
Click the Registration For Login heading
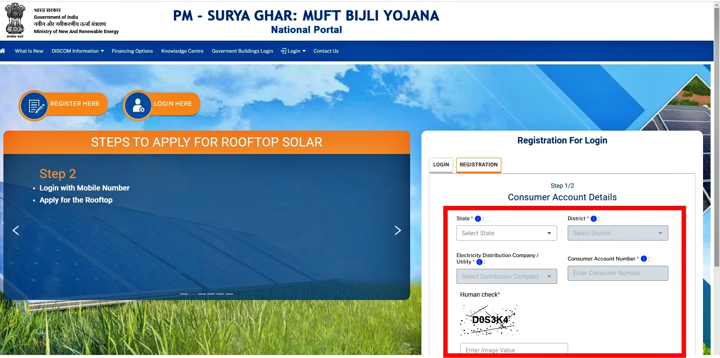(x=562, y=140)
